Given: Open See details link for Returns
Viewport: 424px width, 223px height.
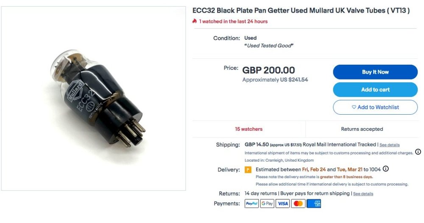Looking at the screenshot, I should pos(363,194).
